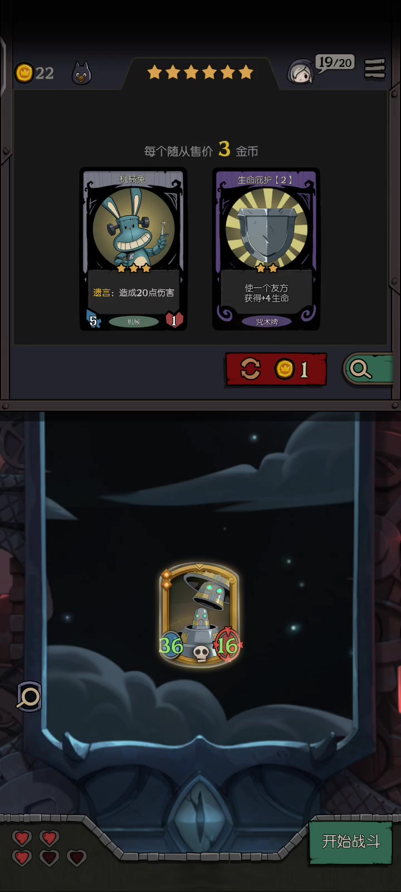
Task: Open the hamburger menu icon
Action: tap(375, 69)
